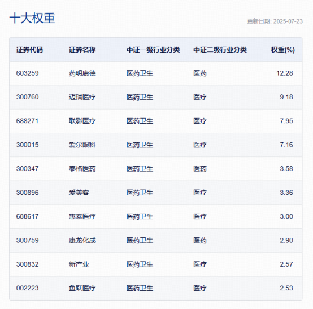
Task: Click the 中证一级行业分类 column header
Action: pos(153,50)
